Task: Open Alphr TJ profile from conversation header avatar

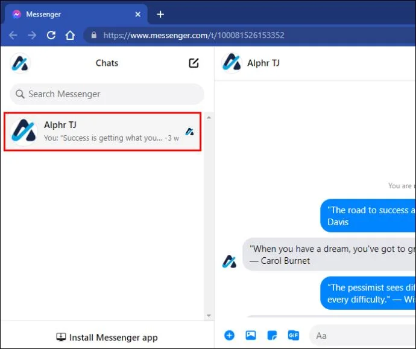Action: (232, 63)
